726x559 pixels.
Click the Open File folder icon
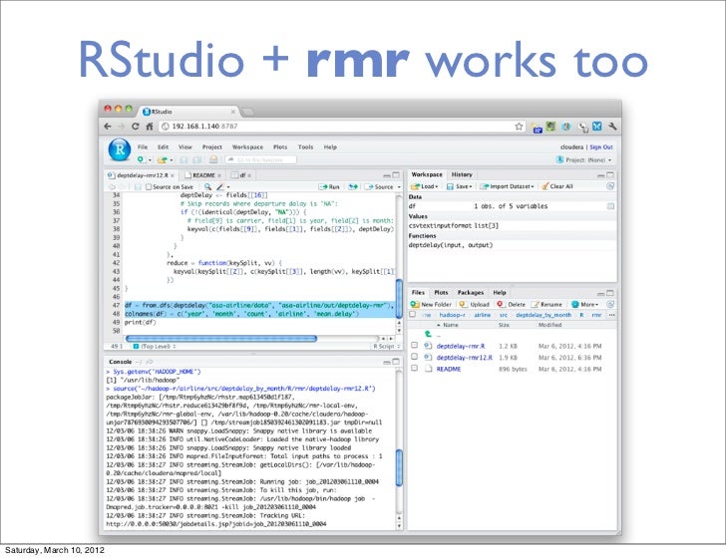tap(162, 159)
